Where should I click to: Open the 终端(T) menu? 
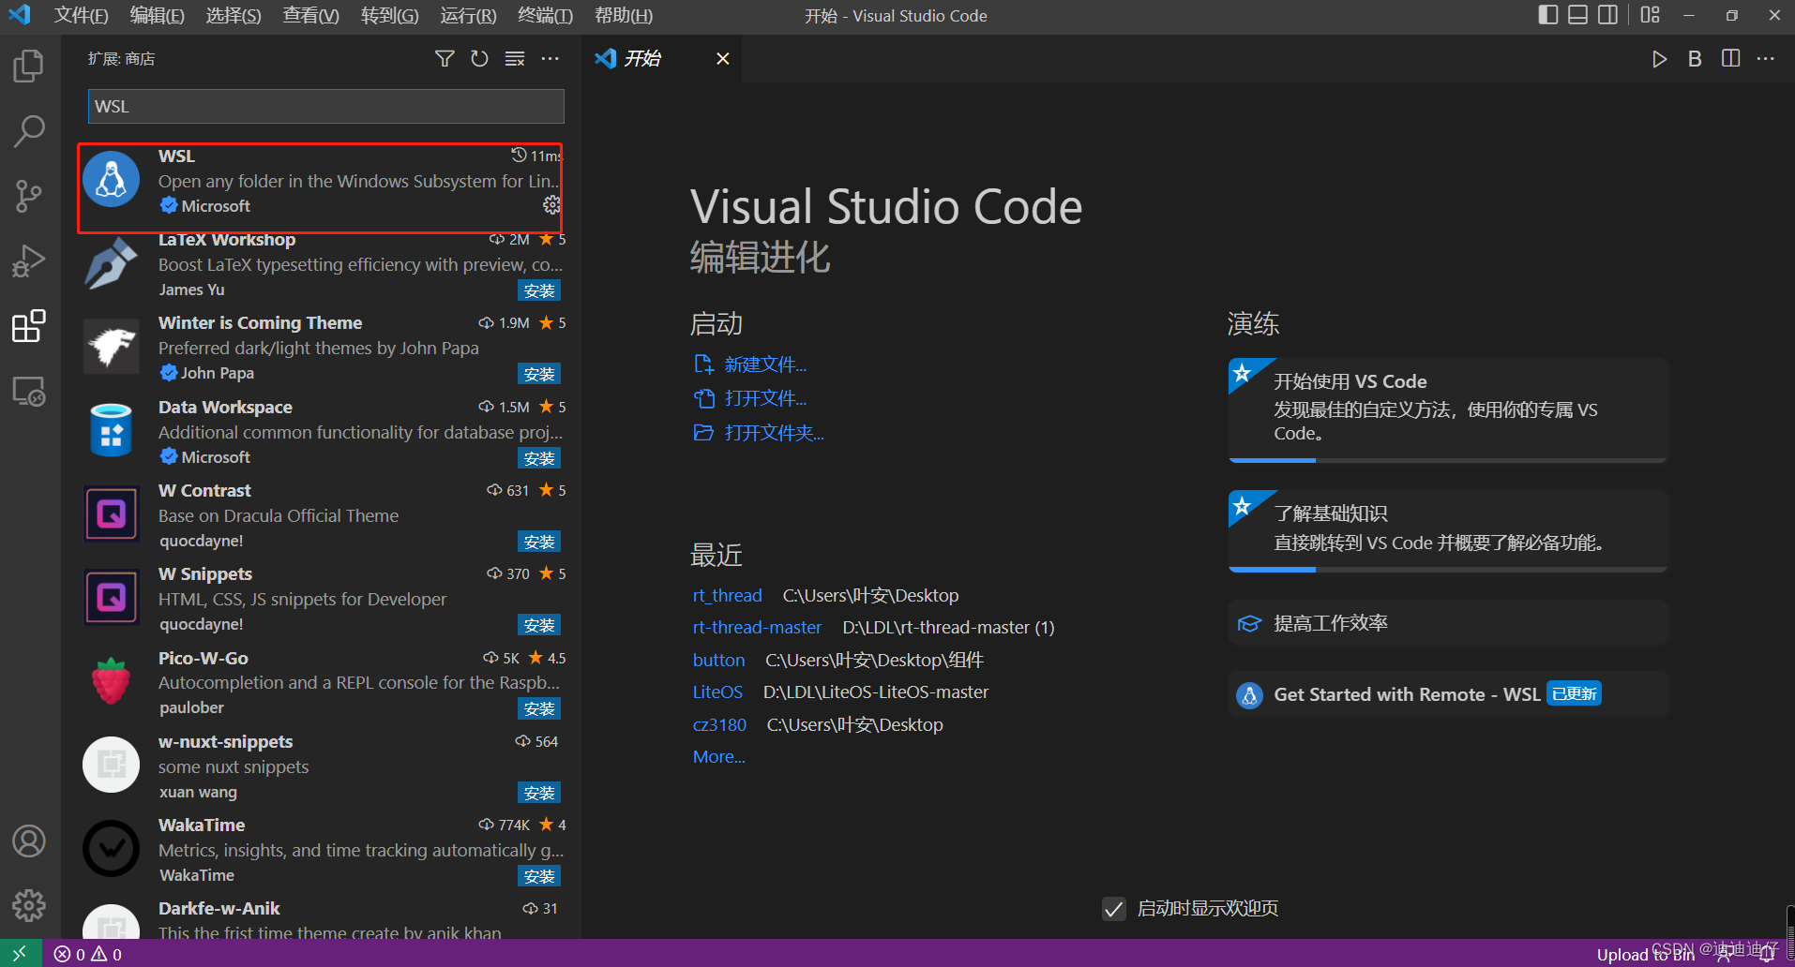pos(545,16)
